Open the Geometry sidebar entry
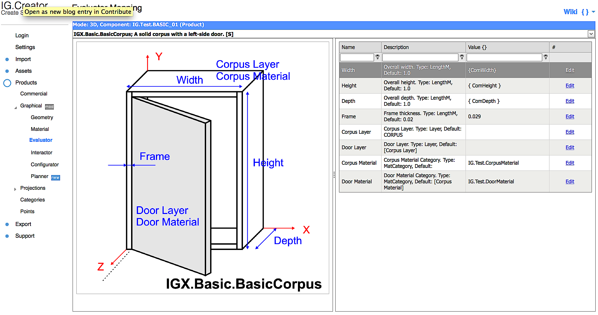This screenshot has height=315, width=598. click(42, 118)
